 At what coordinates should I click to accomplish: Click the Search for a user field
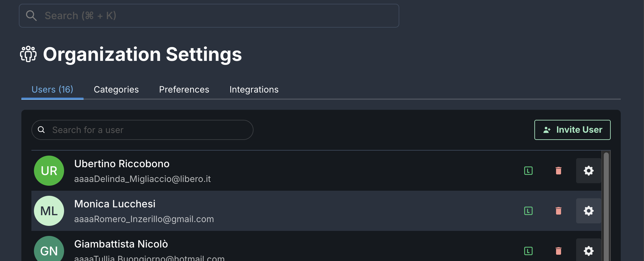coord(148,130)
